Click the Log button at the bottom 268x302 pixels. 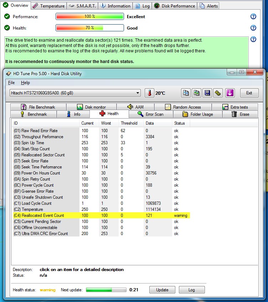(192, 290)
